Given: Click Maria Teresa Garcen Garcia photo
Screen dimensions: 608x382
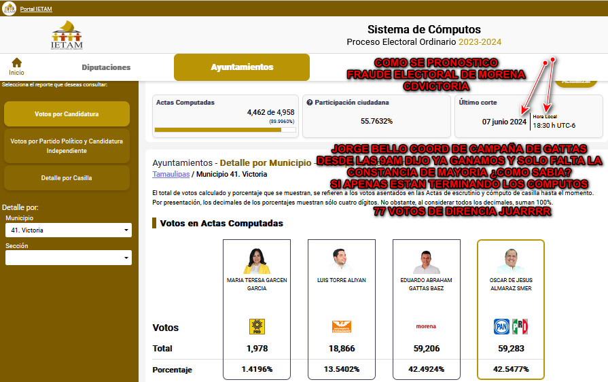Looking at the screenshot, I should tap(257, 261).
